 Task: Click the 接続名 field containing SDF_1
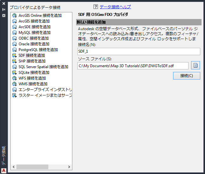coord(139,51)
